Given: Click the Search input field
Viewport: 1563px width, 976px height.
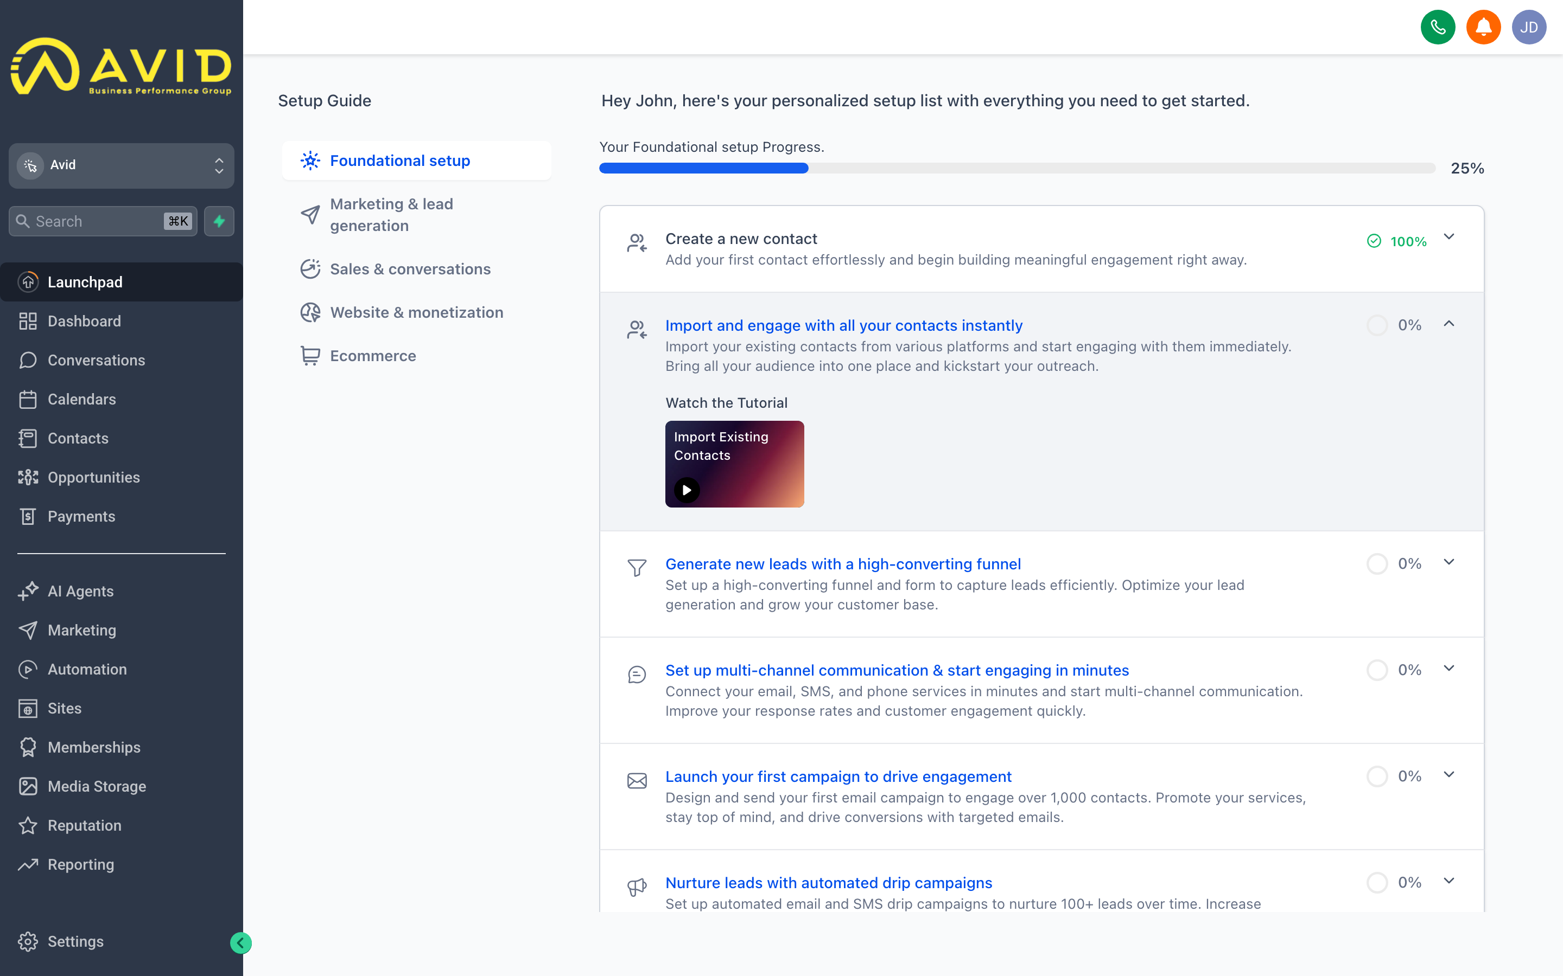Looking at the screenshot, I should tap(103, 221).
